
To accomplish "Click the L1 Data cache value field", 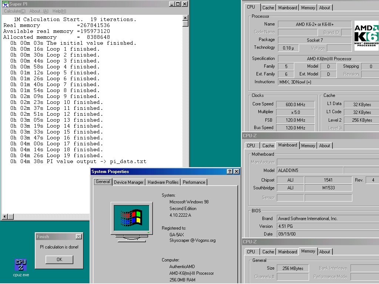I will (x=362, y=105).
